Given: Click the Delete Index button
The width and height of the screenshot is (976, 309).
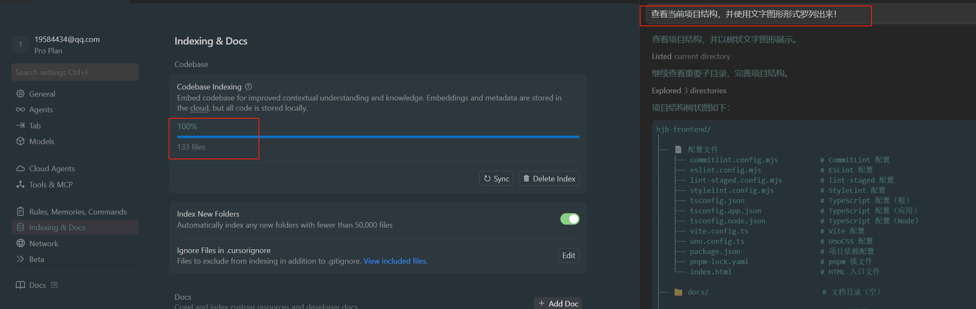Looking at the screenshot, I should pos(549,179).
